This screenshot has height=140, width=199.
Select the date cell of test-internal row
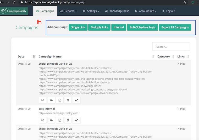(x=24, y=109)
